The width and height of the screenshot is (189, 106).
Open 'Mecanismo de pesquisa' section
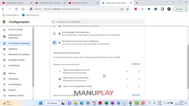click(16, 54)
